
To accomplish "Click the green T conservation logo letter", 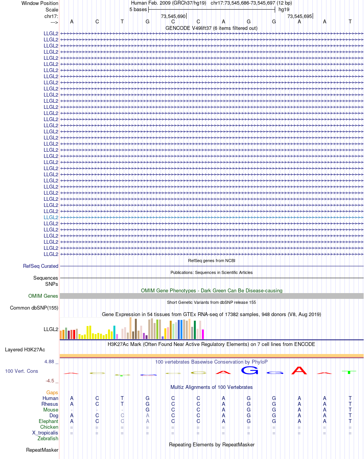I will [349, 372].
